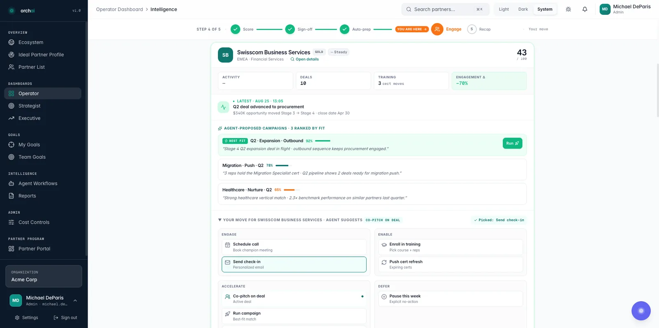Click the orchai logo icon
659x328 pixels.
12,11
